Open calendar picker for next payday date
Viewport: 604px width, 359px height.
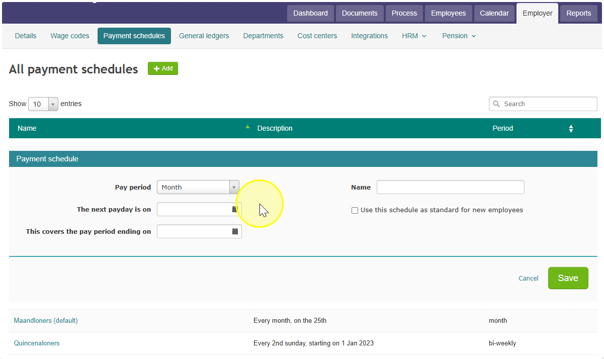(234, 209)
